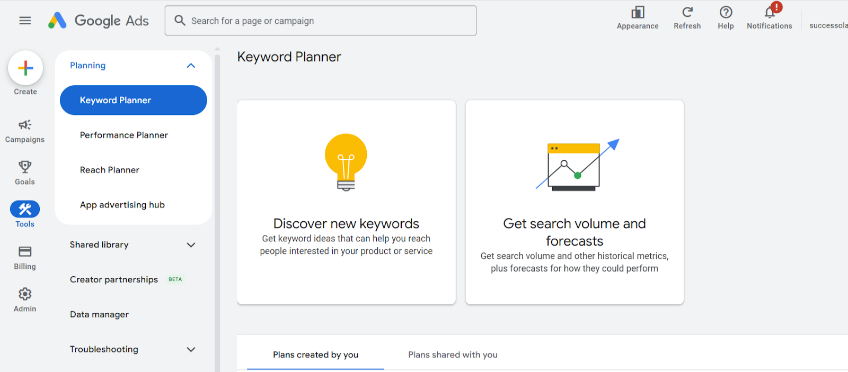
Task: Expand Troubleshooting chevron
Action: coord(191,350)
